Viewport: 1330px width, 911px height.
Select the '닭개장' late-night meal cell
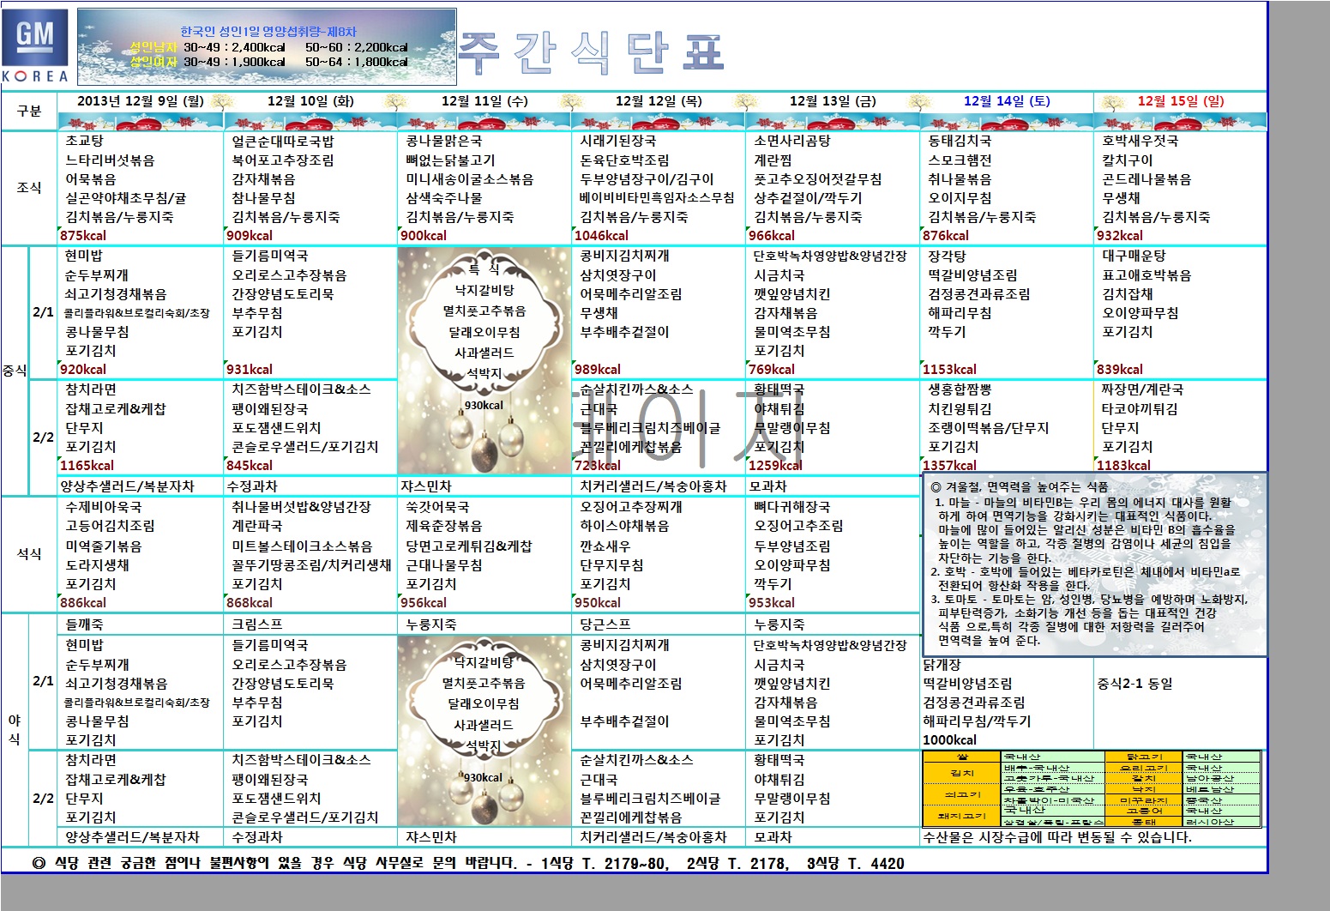(x=942, y=665)
